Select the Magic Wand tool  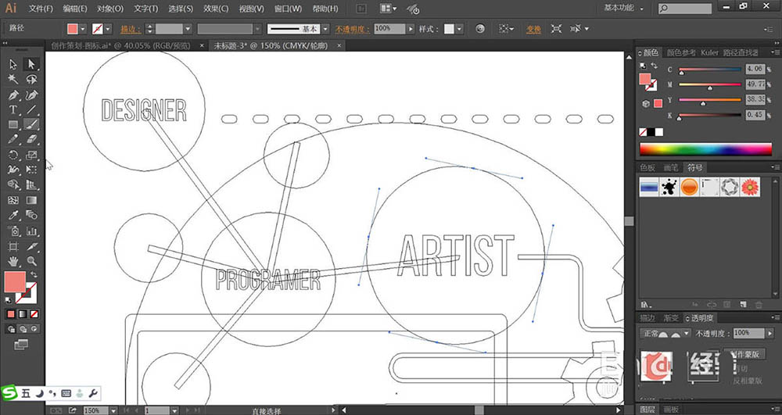click(13, 79)
